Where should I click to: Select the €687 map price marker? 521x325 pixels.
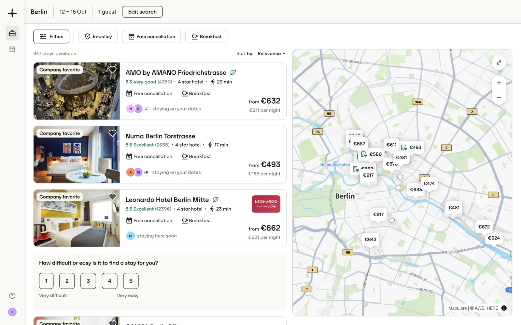point(359,144)
